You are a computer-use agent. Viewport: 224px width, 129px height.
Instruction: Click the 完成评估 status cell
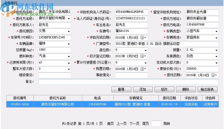click(191, 104)
